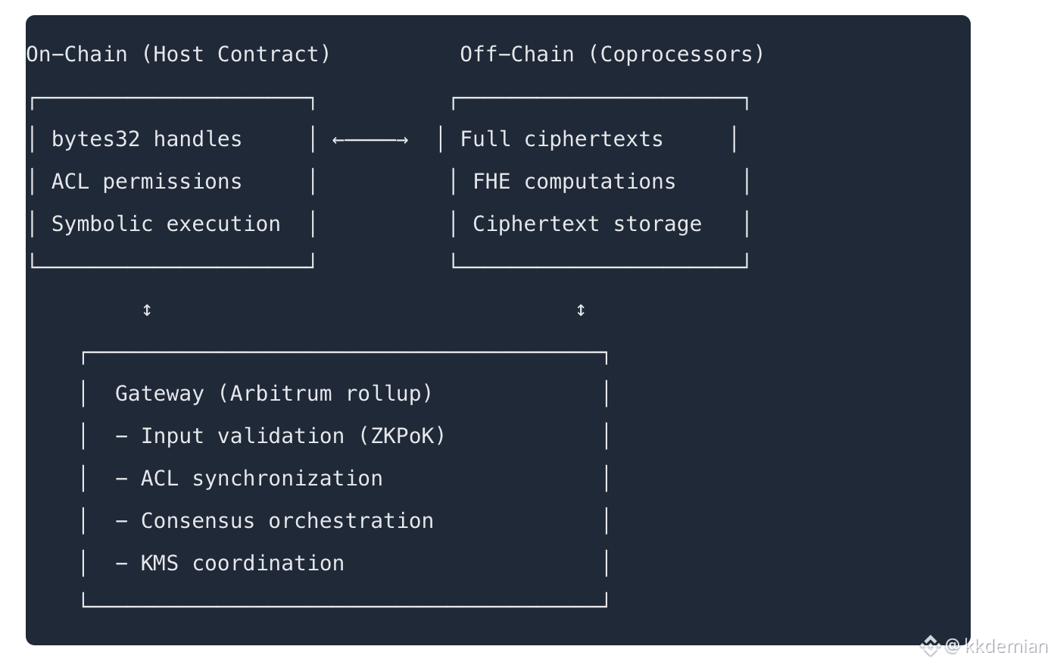Click the vertical arrow below the On-Chain box
Screen dimensions: 1054x665
pyautogui.click(x=147, y=310)
